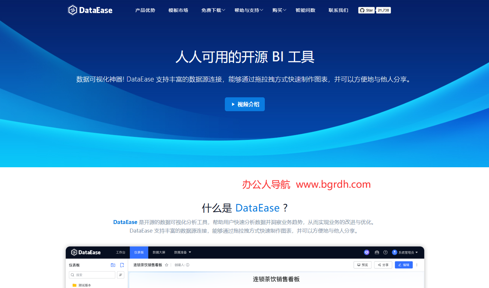Open the 帮助与支持 dropdown

coord(247,10)
